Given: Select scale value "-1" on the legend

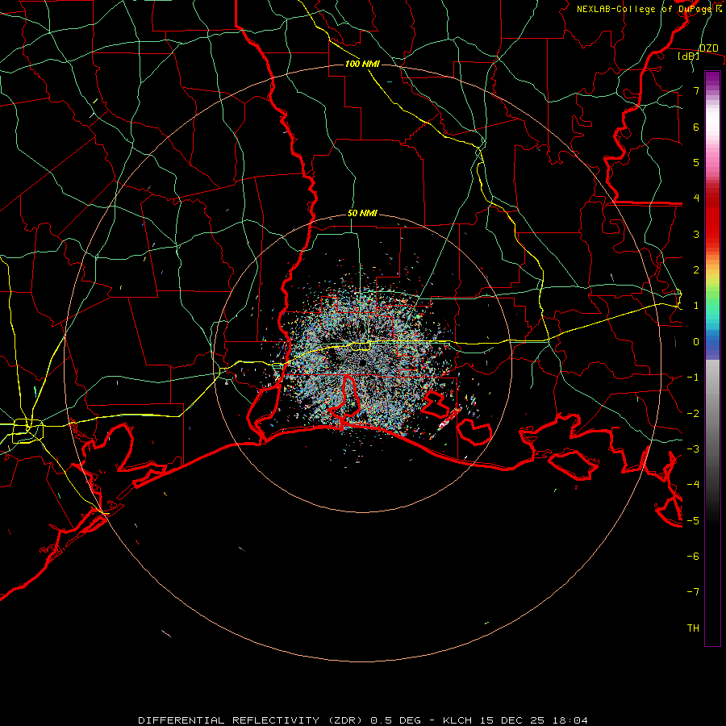Looking at the screenshot, I should pyautogui.click(x=693, y=378).
